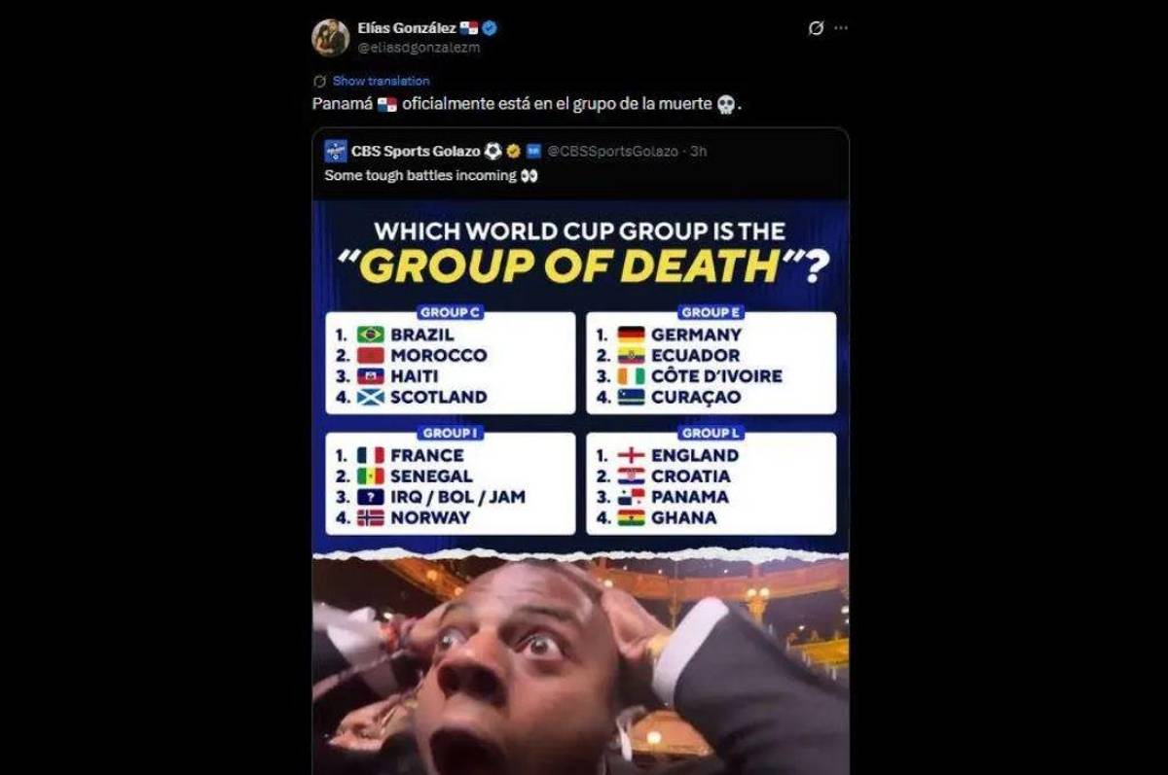The width and height of the screenshot is (1168, 775).
Task: Click the soccer ball emblem after CBS Sports Golazo
Action: pos(494,151)
